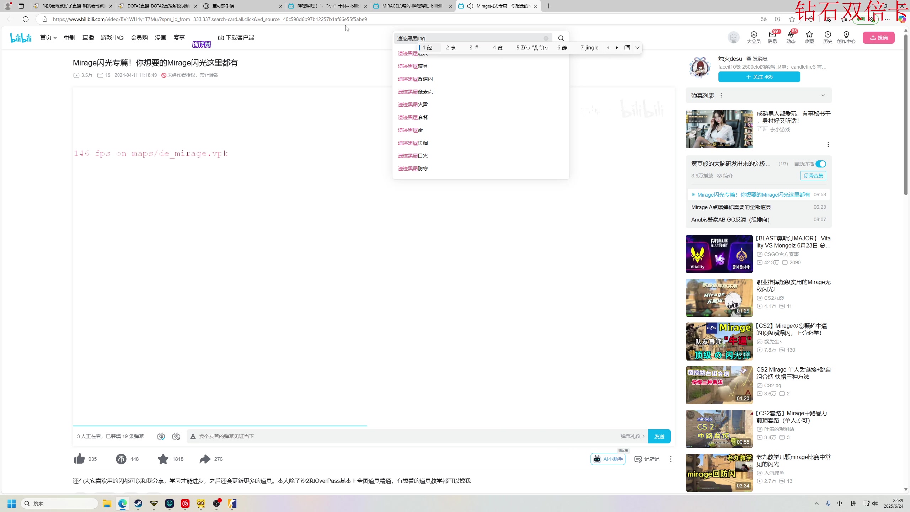Click the search magnifier icon
The image size is (910, 512).
(x=561, y=38)
